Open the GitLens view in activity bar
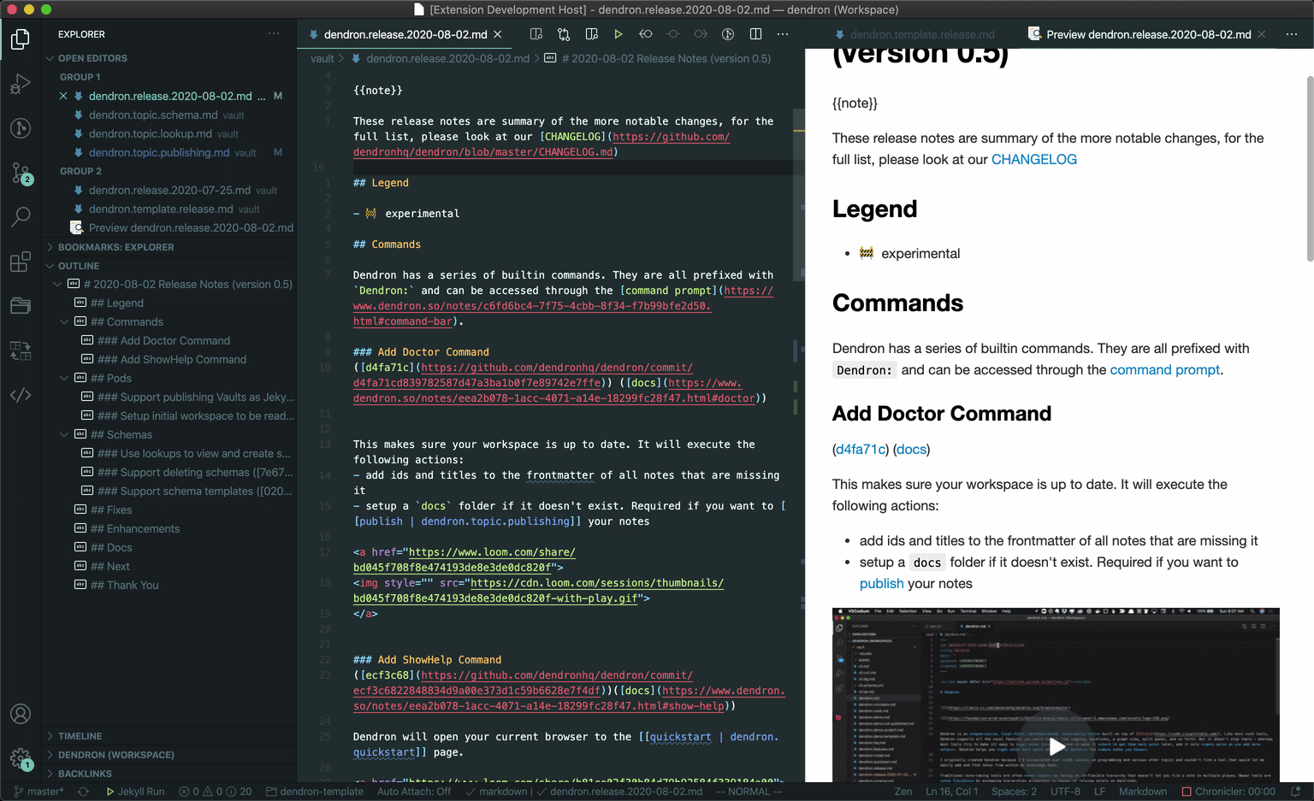The height and width of the screenshot is (801, 1314). coord(21,128)
